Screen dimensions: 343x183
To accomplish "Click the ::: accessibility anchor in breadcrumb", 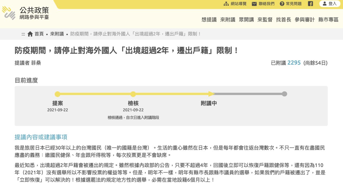I will 23,34.
